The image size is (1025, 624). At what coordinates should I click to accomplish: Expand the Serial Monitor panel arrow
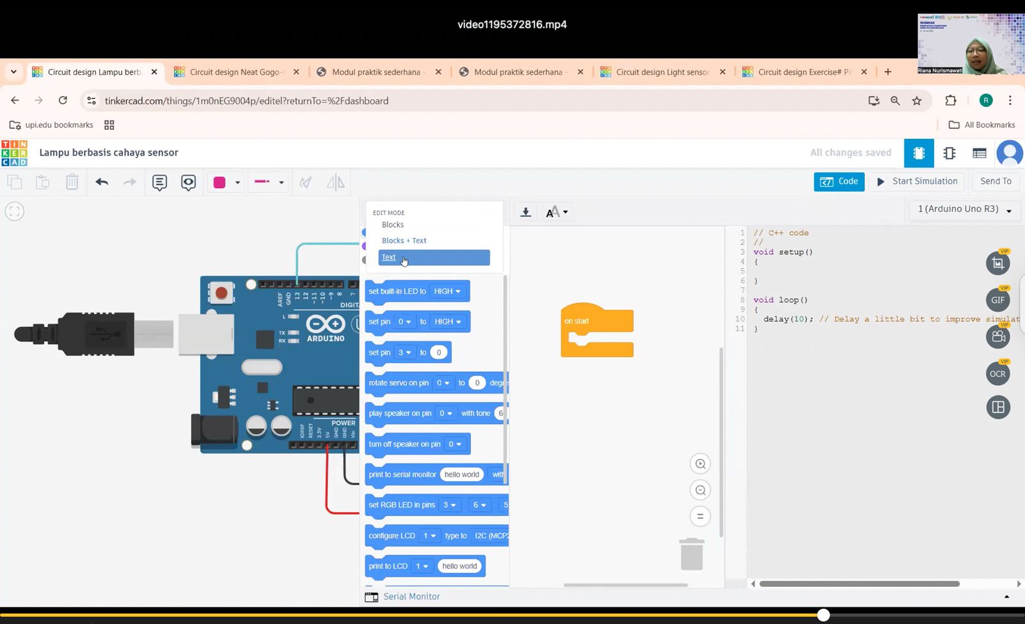coord(1006,596)
